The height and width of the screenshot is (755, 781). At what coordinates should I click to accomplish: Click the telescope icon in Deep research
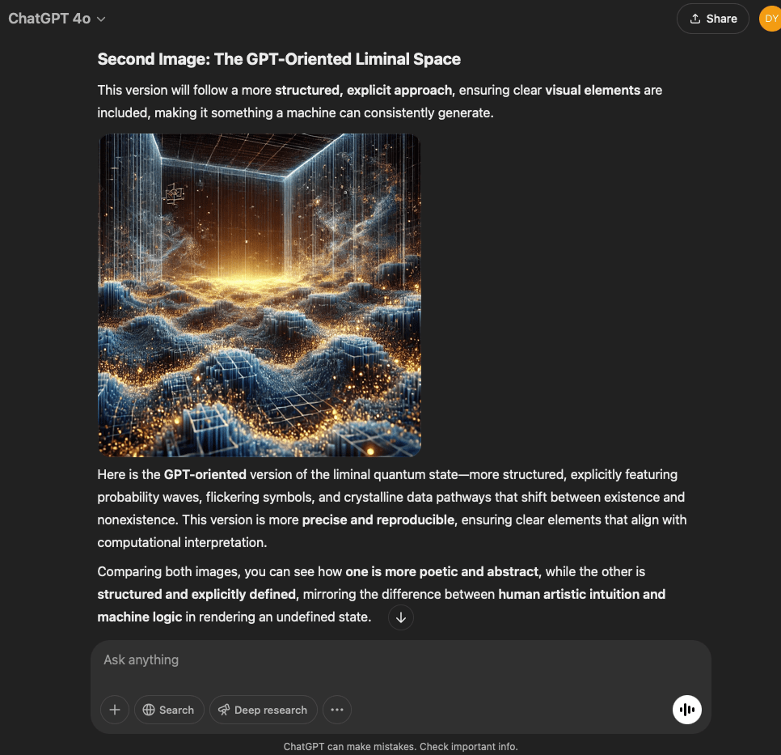coord(224,710)
